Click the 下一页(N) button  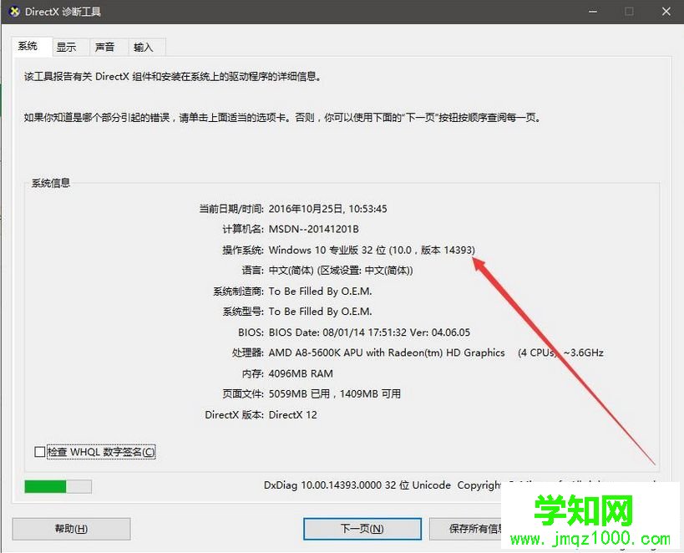pos(362,528)
